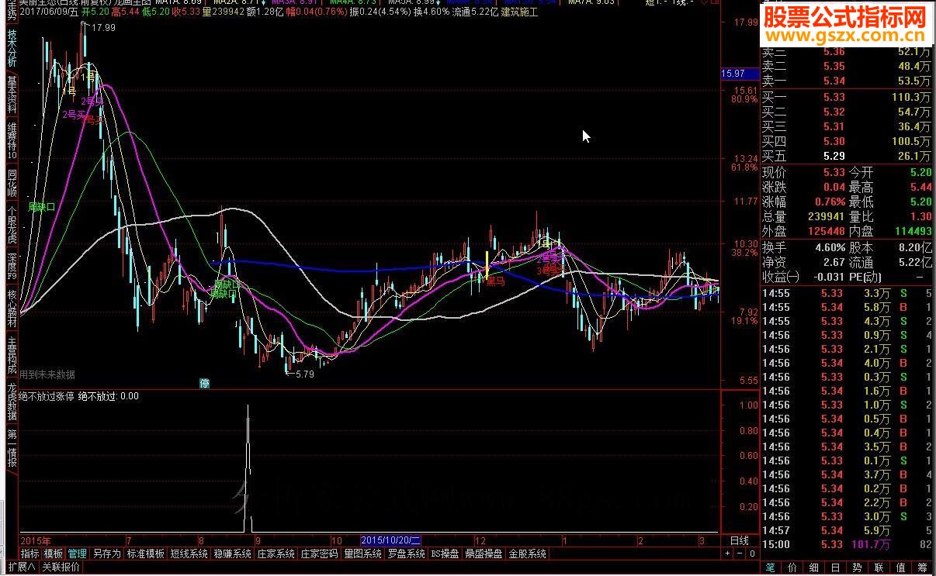Select the 主营构成 side tab
Viewport: 936px width, 576px height.
[x=12, y=354]
